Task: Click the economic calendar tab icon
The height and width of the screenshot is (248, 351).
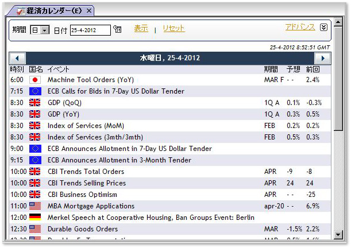Action: (x=21, y=11)
